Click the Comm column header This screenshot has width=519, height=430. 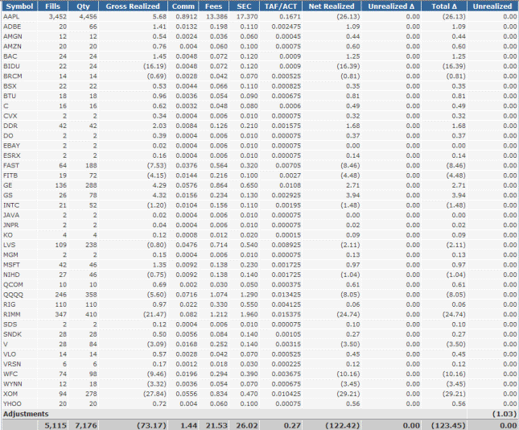click(183, 6)
